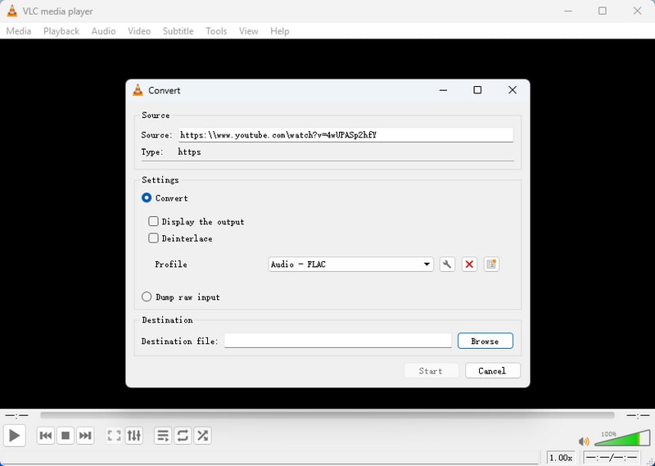Image resolution: width=655 pixels, height=466 pixels.
Task: Click the elapsed time label left of seek bar
Action: 16,416
